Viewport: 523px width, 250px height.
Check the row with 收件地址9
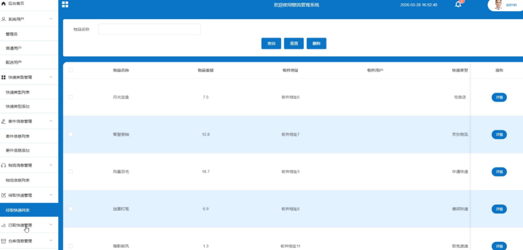[71, 171]
